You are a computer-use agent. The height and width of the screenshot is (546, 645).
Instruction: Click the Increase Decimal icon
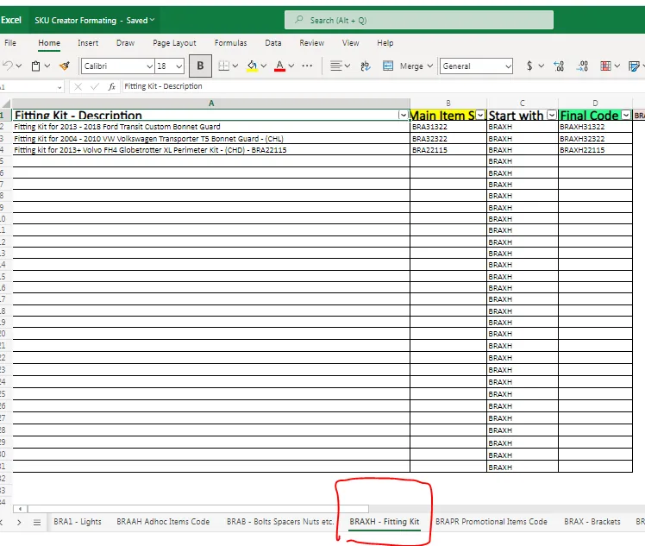point(559,66)
